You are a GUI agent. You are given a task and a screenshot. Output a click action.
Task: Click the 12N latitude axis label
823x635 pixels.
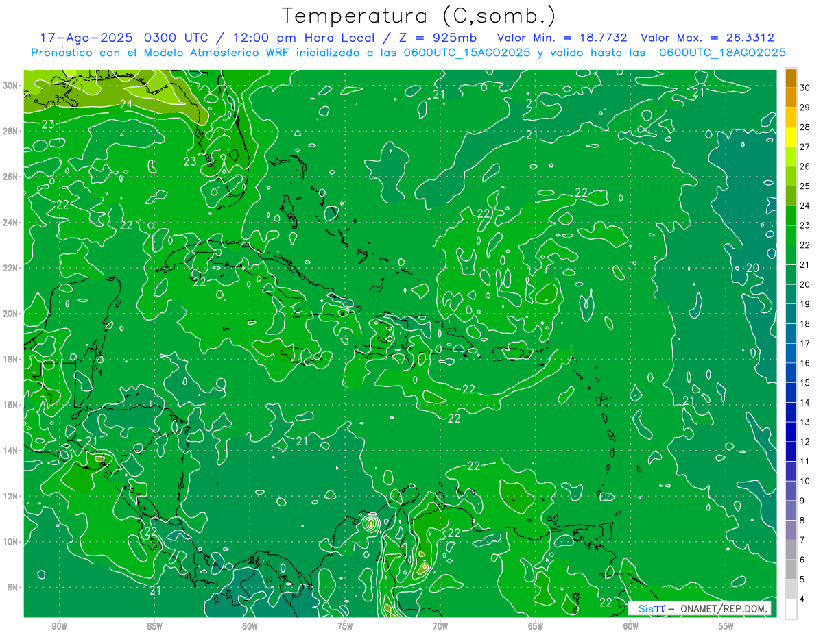[x=11, y=496]
